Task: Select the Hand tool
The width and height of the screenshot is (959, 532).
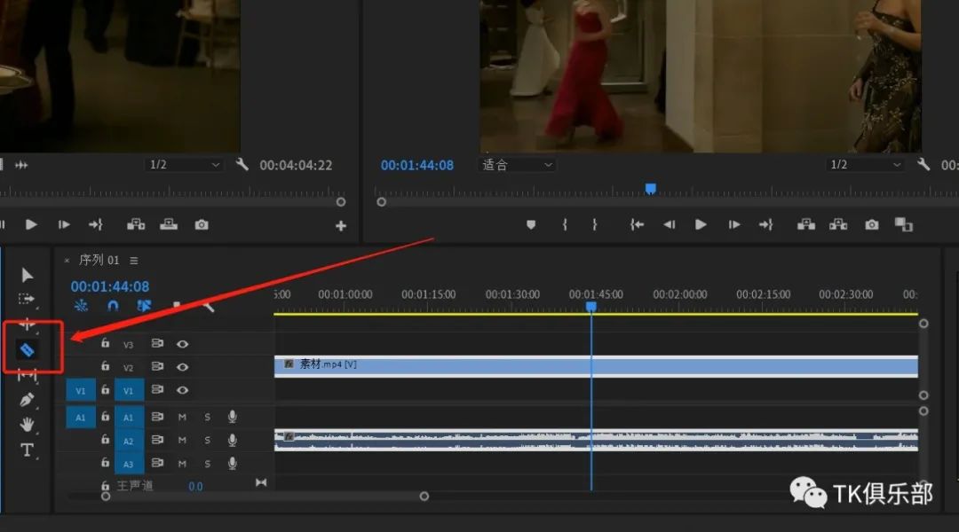Action: click(28, 425)
